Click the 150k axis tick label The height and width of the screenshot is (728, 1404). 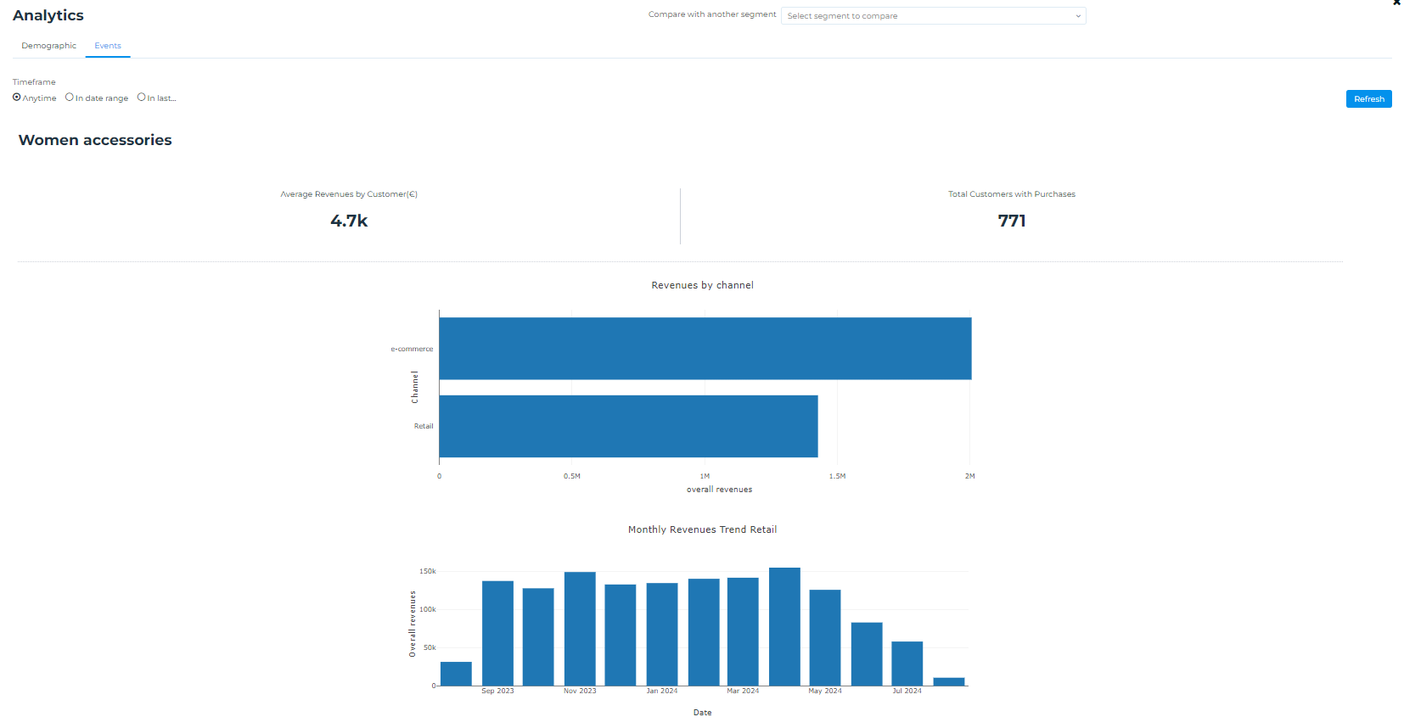(x=428, y=571)
